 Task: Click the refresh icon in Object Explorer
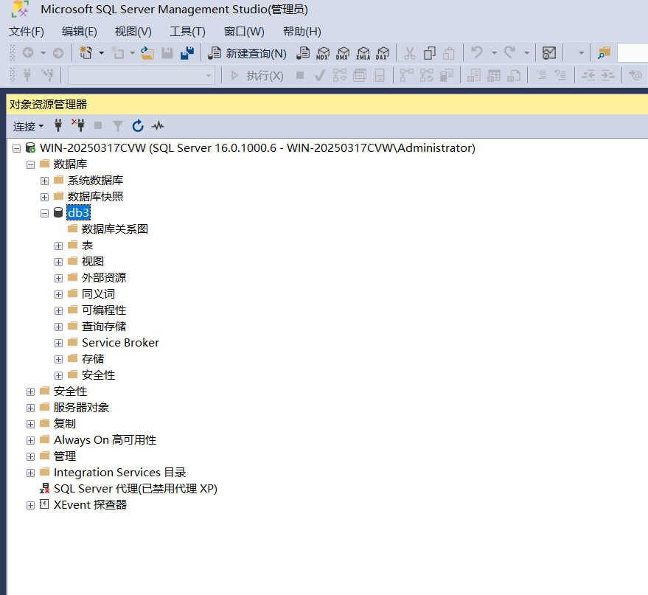[x=138, y=125]
